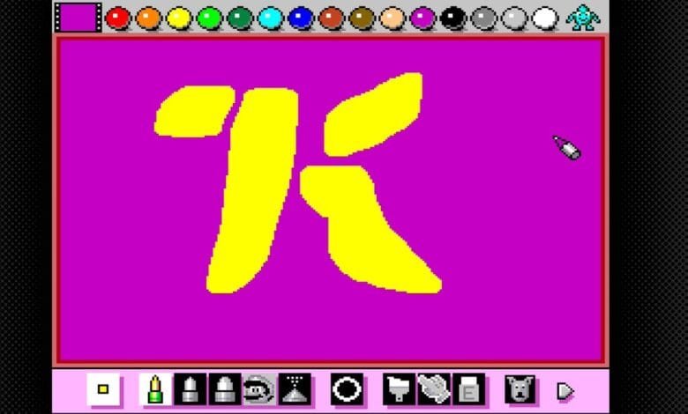Pick the dark blue color ball
Screen dimensions: 688x414
click(x=301, y=18)
